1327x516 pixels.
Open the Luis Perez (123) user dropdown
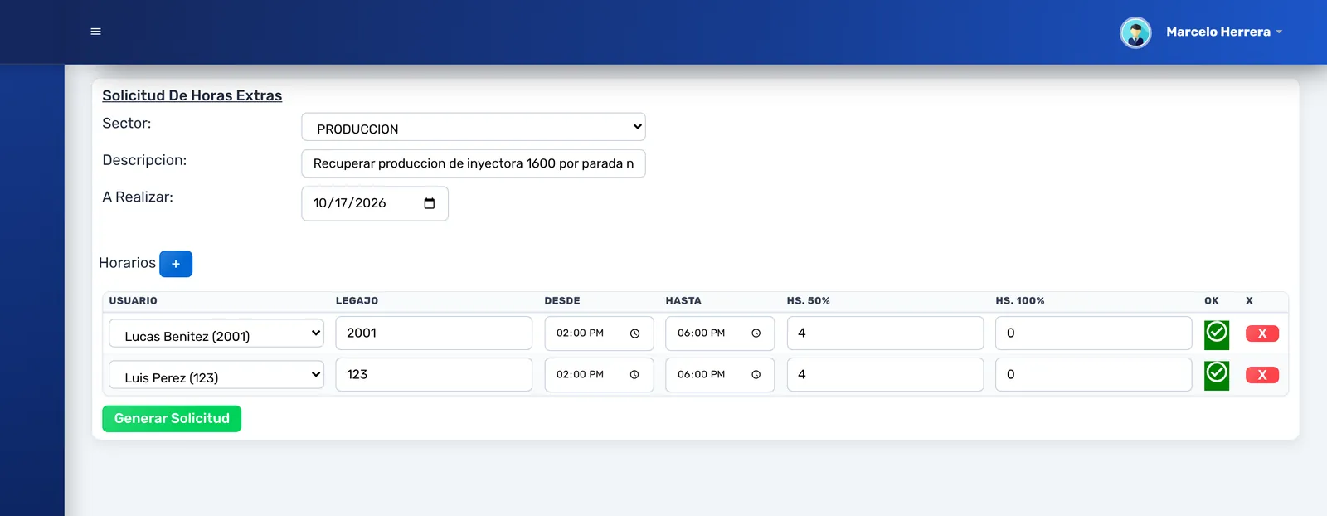tap(216, 375)
